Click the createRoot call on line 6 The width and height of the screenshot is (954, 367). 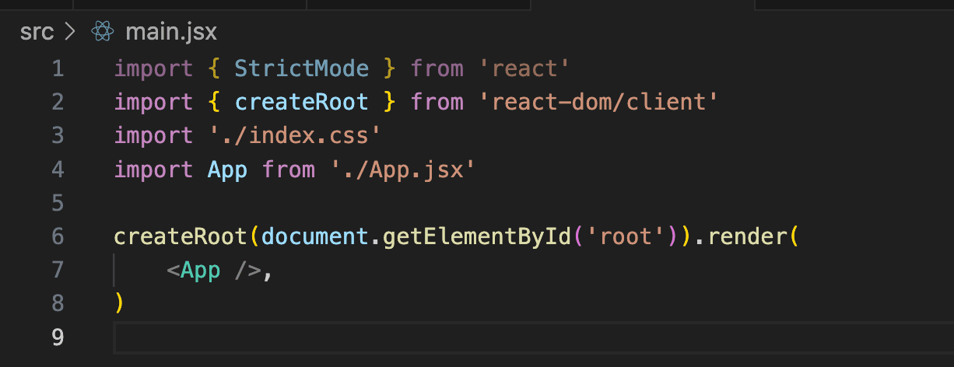(x=181, y=236)
